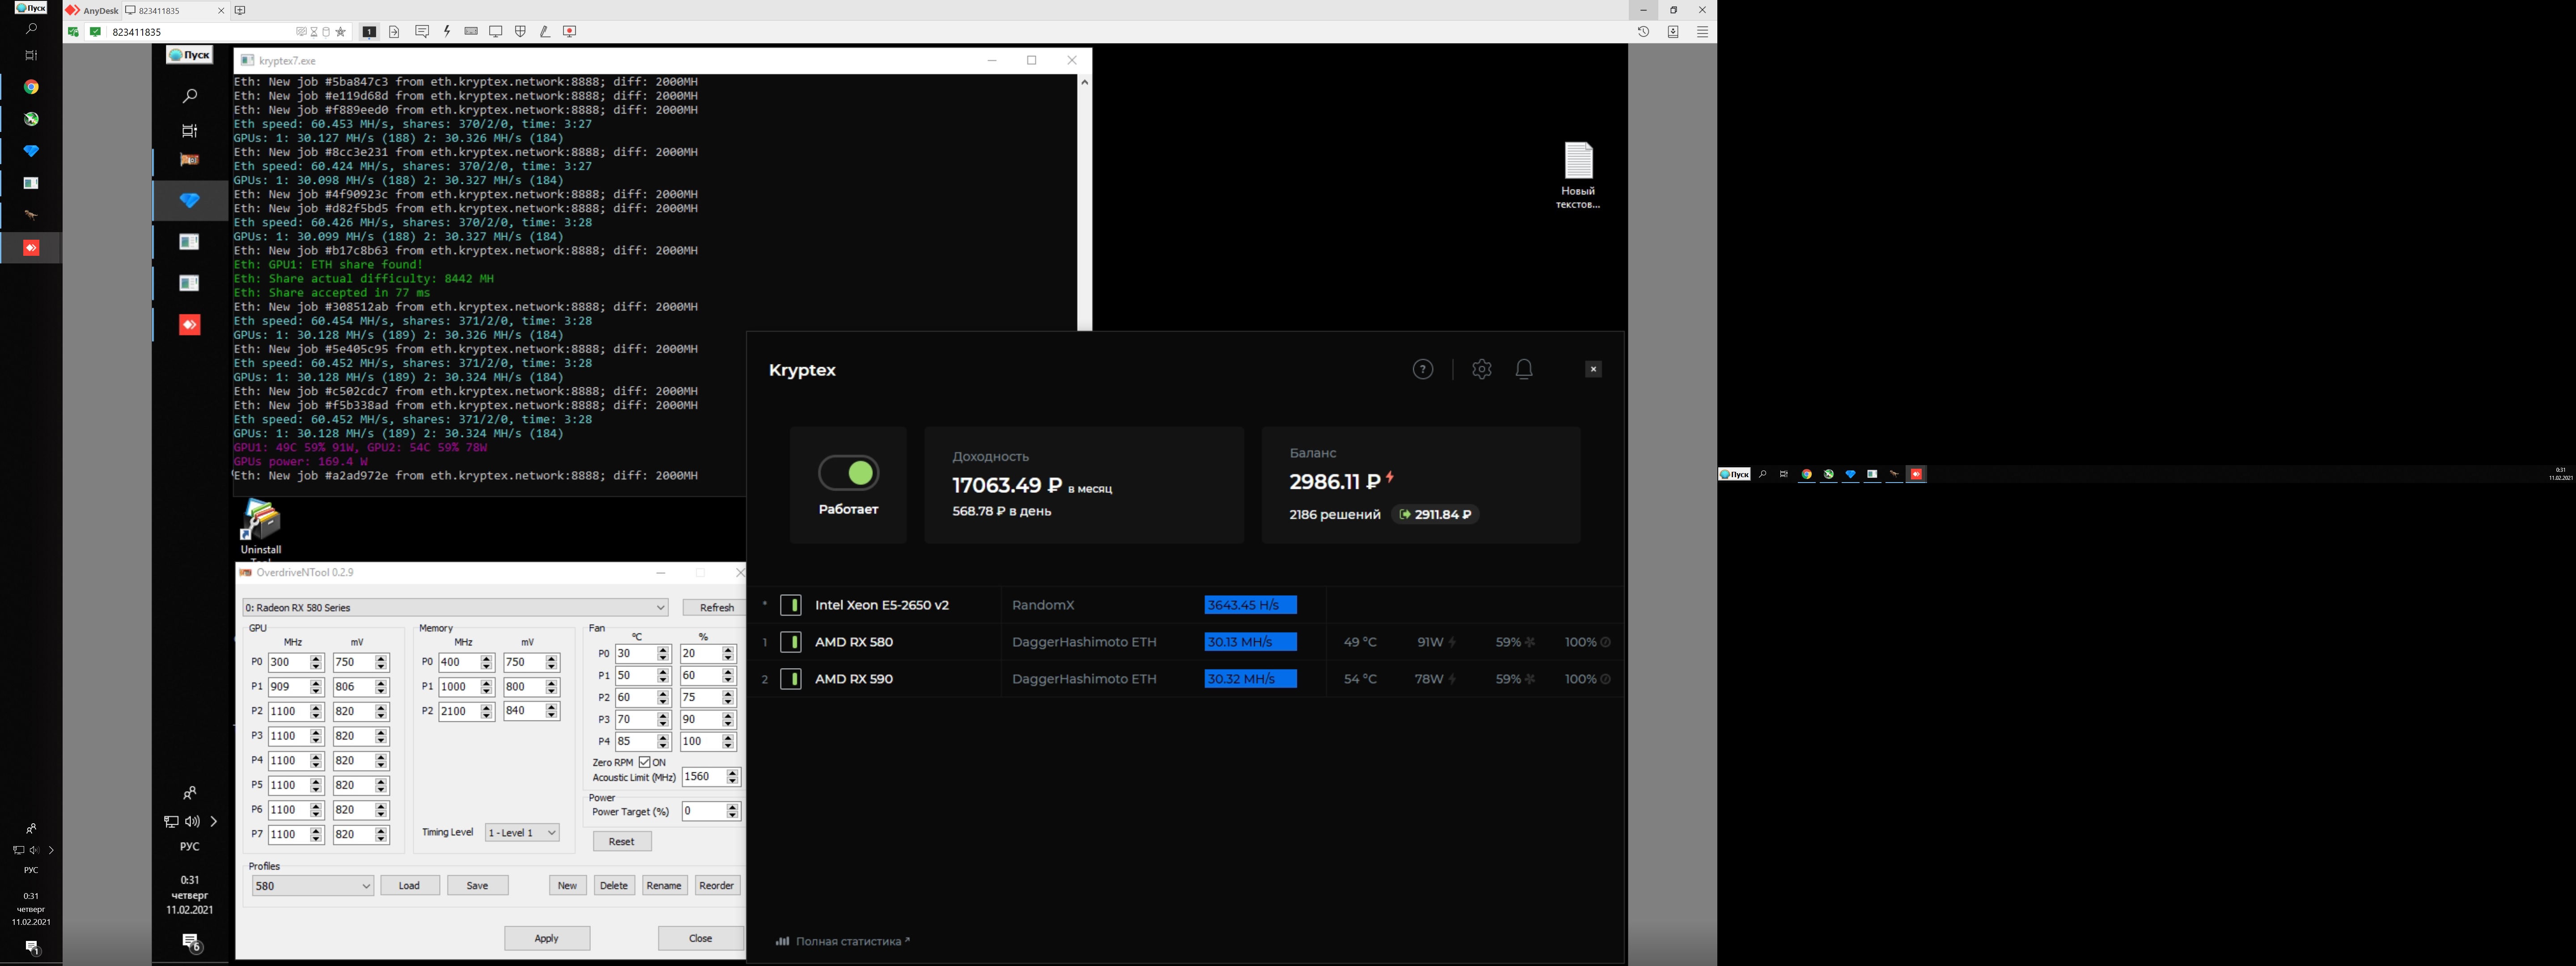This screenshot has width=2576, height=966.
Task: Adjust Fan P4 percent 100 spinner
Action: pyautogui.click(x=728, y=742)
